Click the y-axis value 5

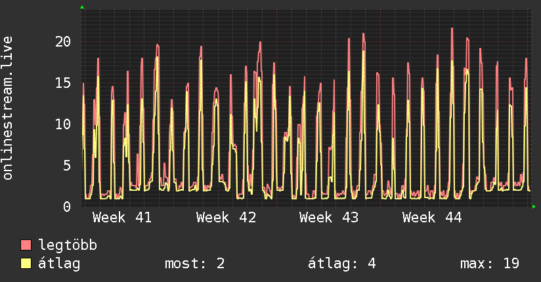coord(67,165)
